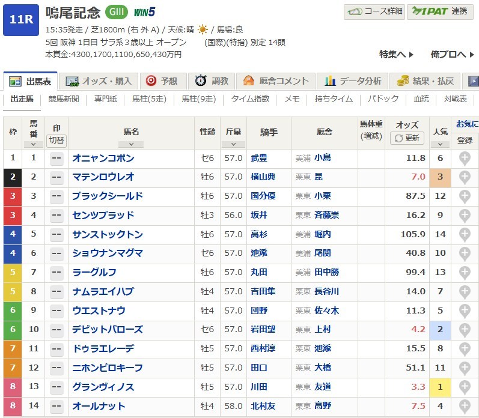The width and height of the screenshot is (479, 418).
Task: Click favorite plus icon for グランヴィノス
Action: click(465, 387)
